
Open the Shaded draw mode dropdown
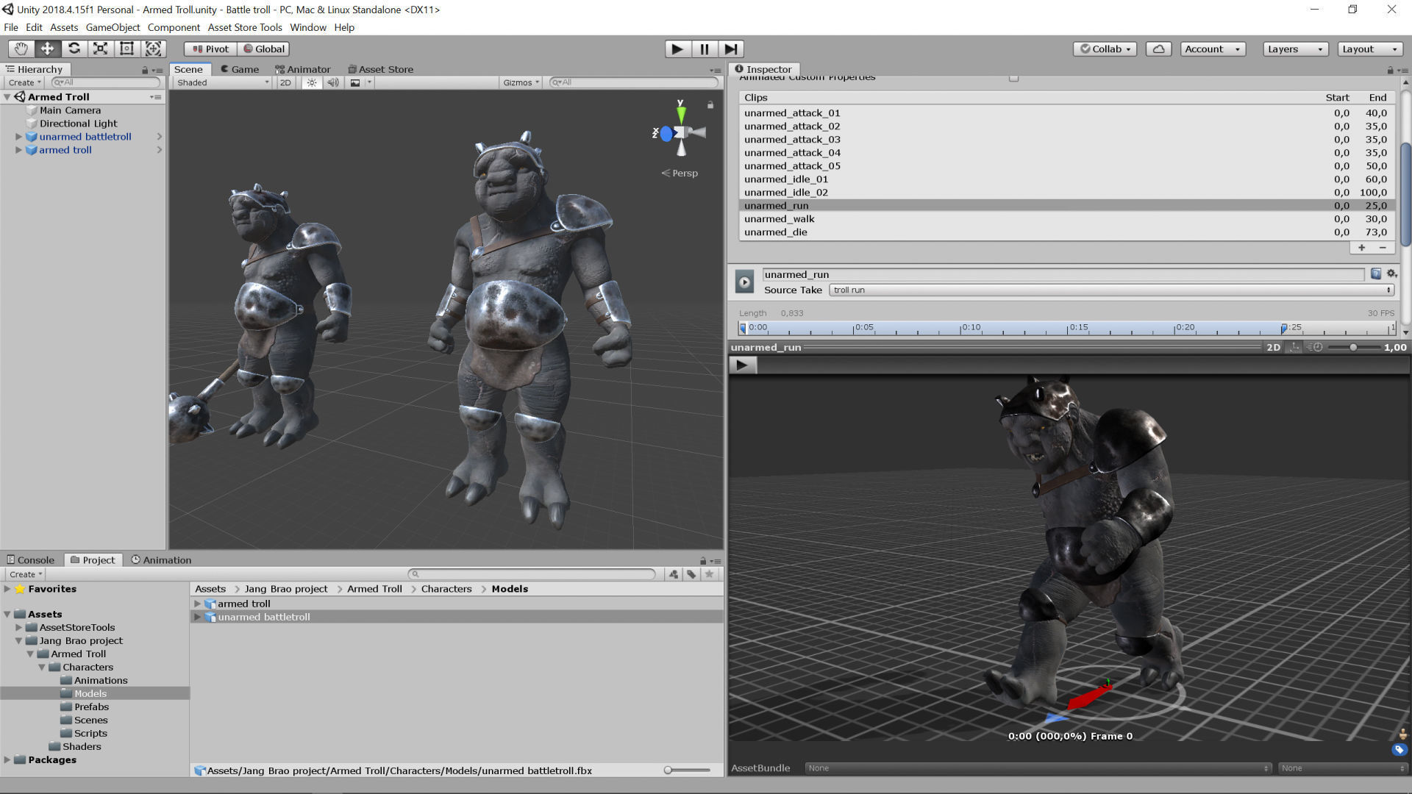(x=223, y=82)
